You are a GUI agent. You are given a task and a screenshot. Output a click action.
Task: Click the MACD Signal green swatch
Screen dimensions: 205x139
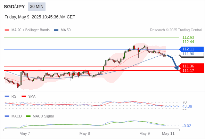pyautogui.click(x=28, y=116)
